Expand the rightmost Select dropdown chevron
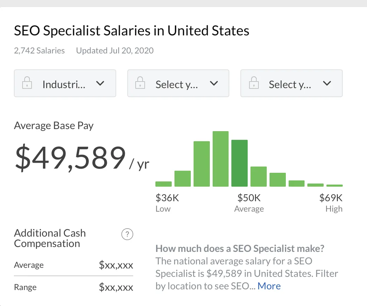Image resolution: width=367 pixels, height=306 pixels. tap(327, 83)
